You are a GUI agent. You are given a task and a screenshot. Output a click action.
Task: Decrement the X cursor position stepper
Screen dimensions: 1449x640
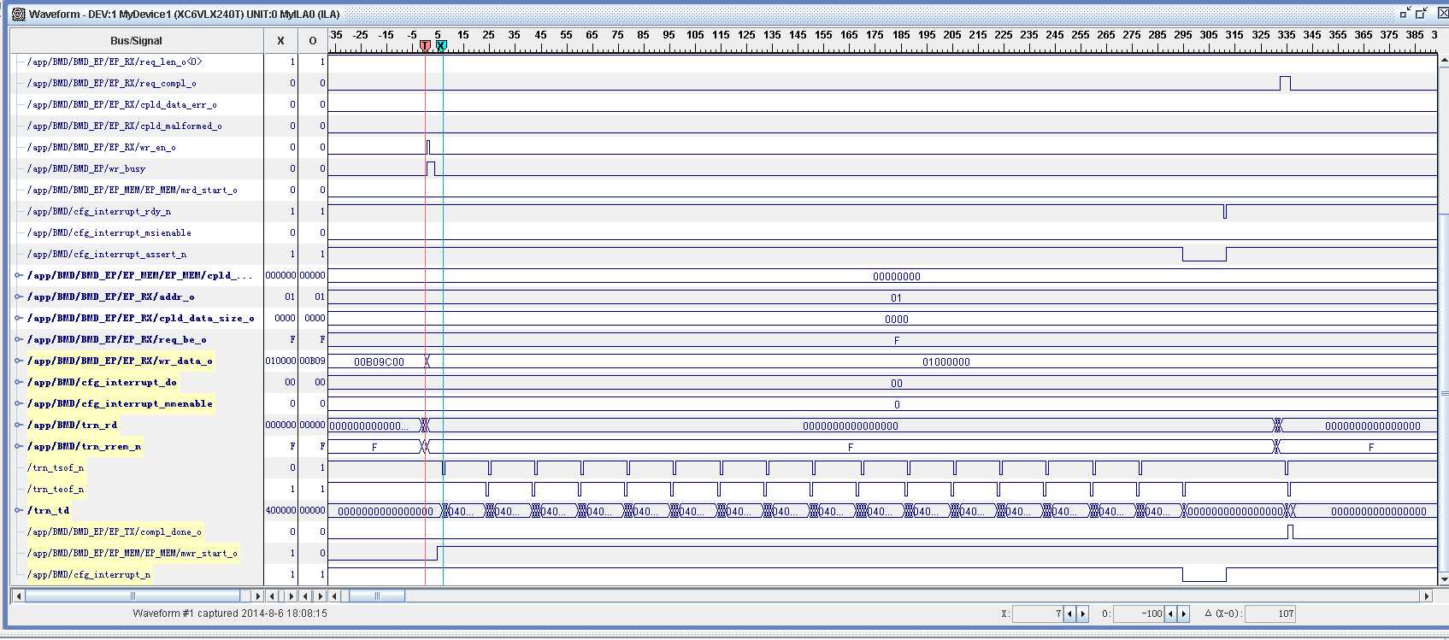[1069, 614]
